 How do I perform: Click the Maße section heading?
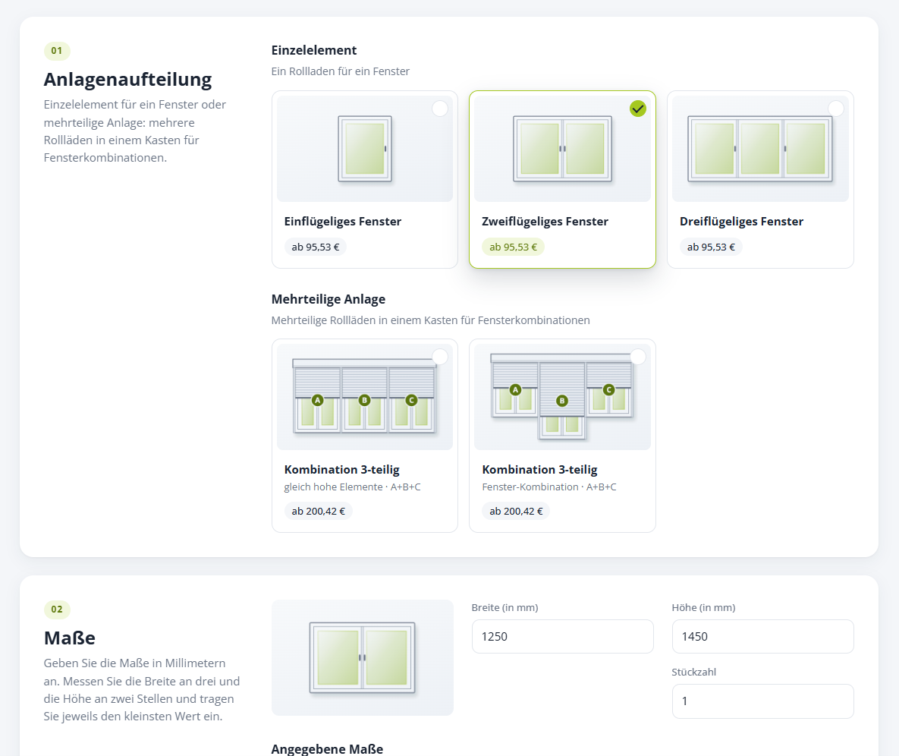pos(69,638)
